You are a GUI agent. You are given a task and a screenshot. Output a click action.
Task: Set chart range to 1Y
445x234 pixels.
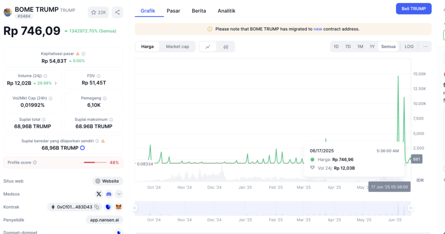pos(372,47)
